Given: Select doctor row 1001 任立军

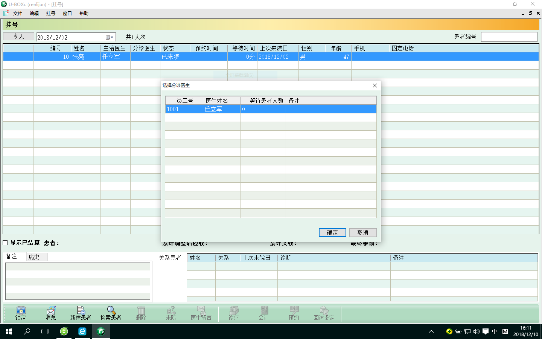Looking at the screenshot, I should tap(271, 109).
